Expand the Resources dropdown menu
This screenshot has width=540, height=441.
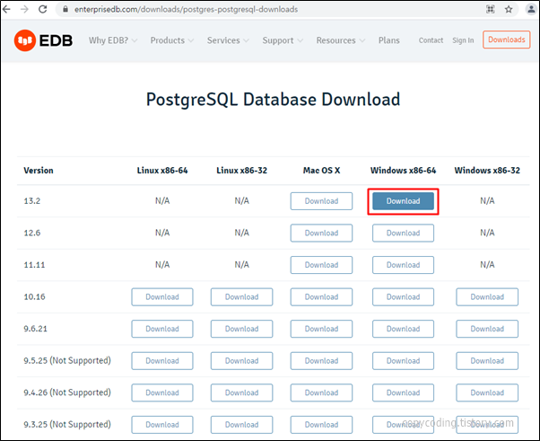click(x=341, y=40)
